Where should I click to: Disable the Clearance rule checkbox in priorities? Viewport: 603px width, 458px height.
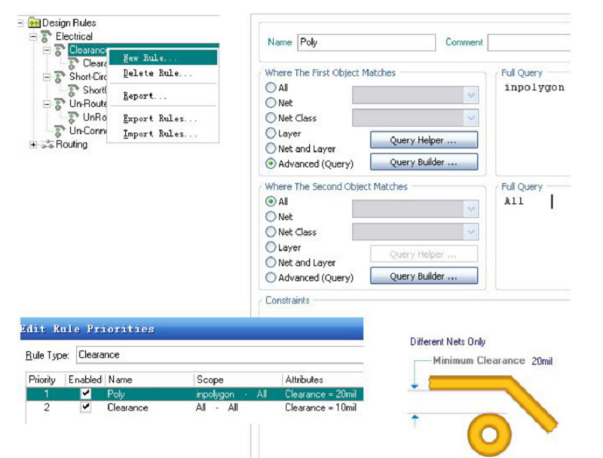pos(86,408)
